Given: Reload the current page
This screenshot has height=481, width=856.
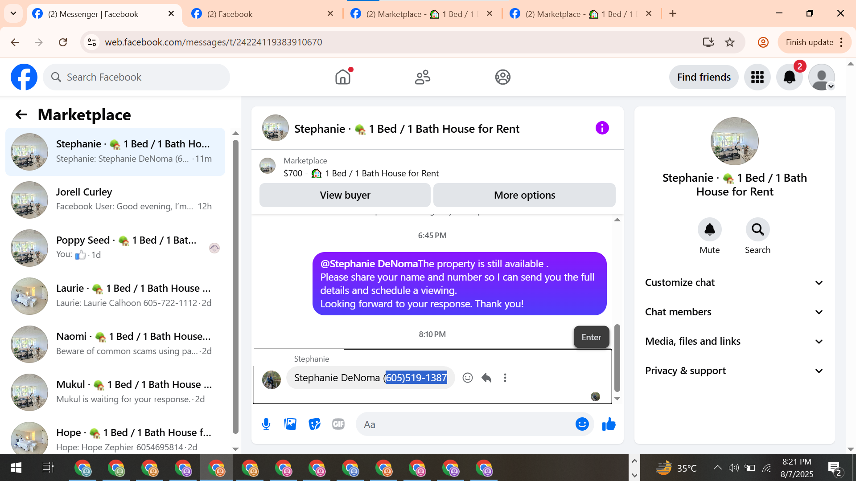Looking at the screenshot, I should point(63,42).
